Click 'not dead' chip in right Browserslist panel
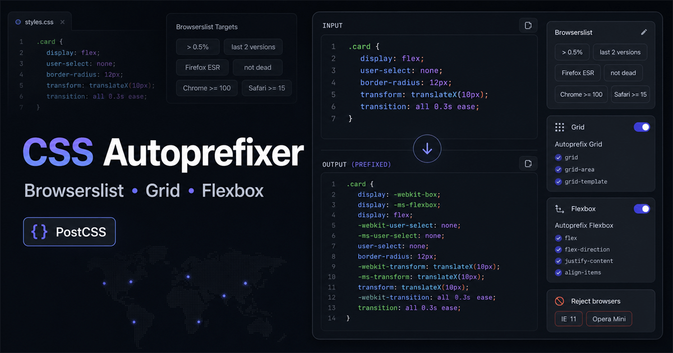Screen dimensions: 673x353 click(x=623, y=73)
